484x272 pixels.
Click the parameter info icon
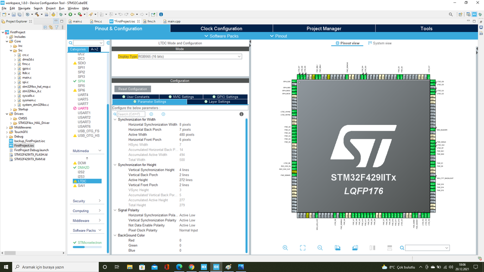[x=241, y=114]
